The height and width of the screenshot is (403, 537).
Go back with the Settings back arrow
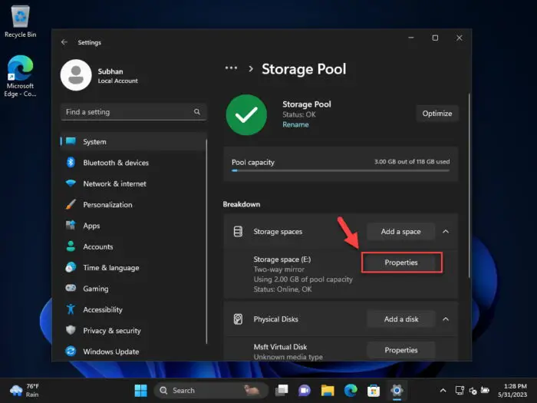click(x=64, y=42)
